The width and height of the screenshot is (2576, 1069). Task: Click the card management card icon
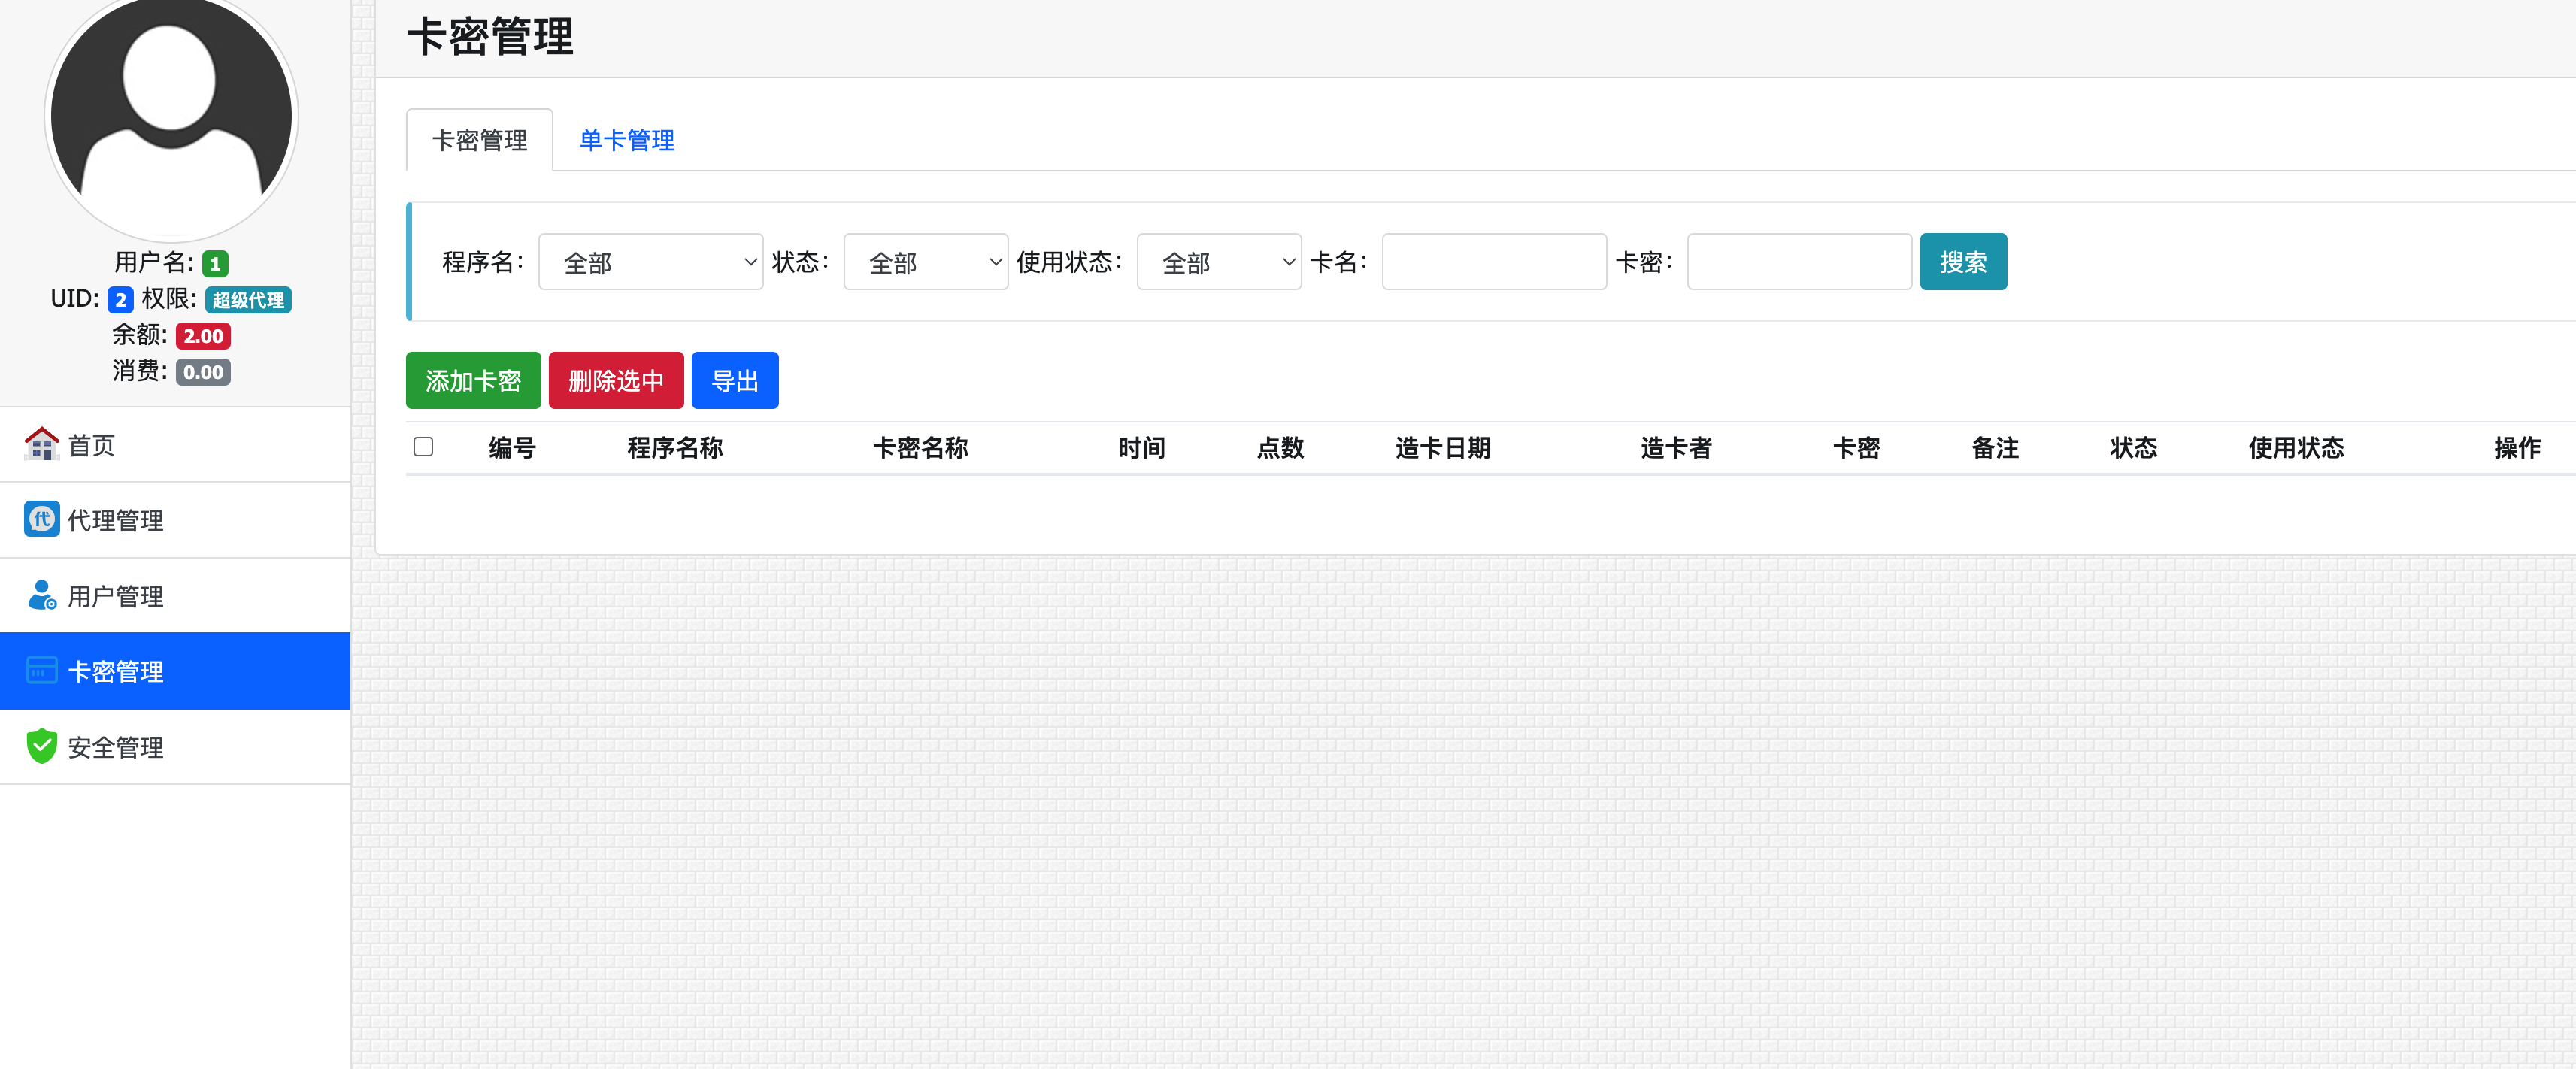pyautogui.click(x=41, y=670)
